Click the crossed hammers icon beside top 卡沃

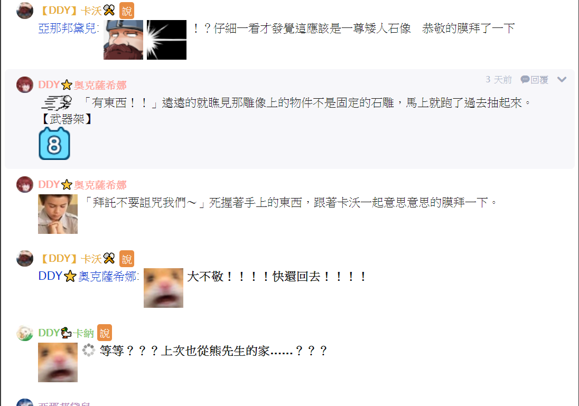(109, 11)
